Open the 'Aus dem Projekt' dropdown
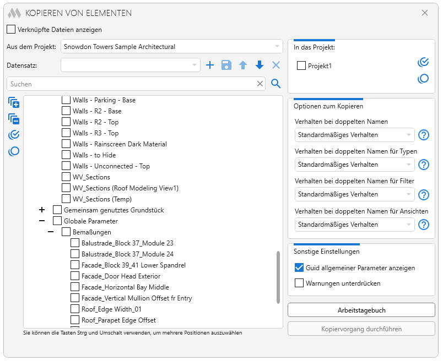The image size is (443, 361). click(172, 47)
